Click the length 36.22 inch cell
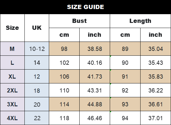Image resolution: width=171 pixels, height=125 pixels. 156,90
